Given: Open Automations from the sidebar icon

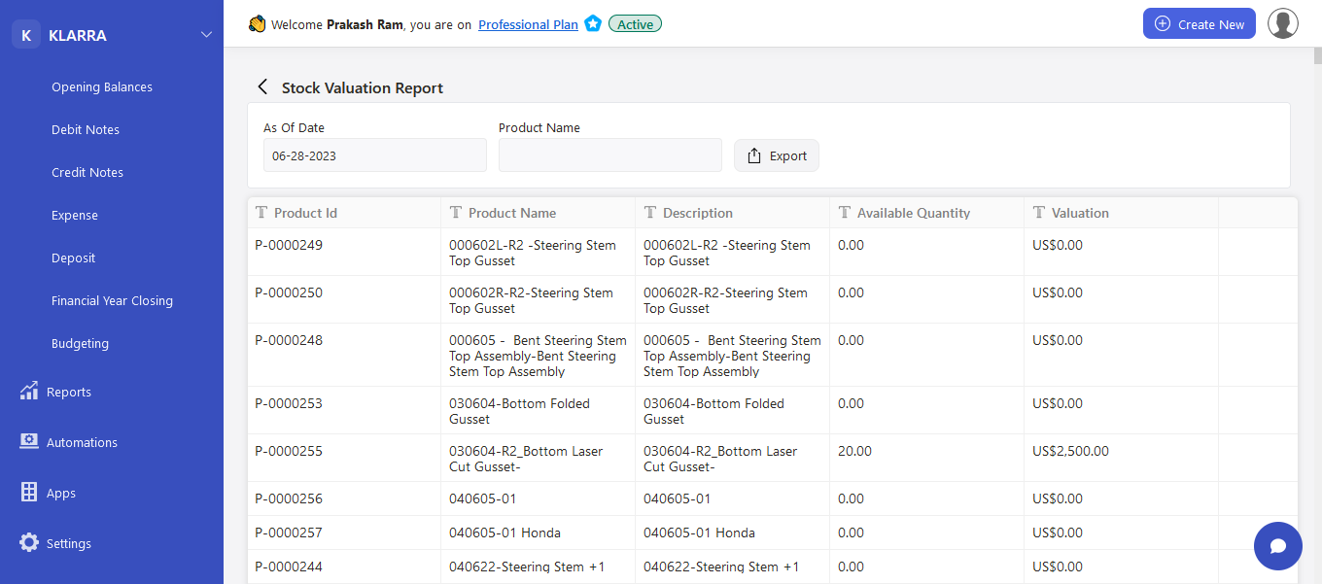Looking at the screenshot, I should (29, 441).
